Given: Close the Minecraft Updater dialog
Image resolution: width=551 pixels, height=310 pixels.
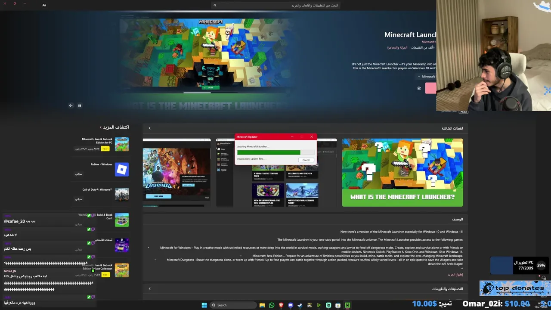Looking at the screenshot, I should [x=312, y=137].
